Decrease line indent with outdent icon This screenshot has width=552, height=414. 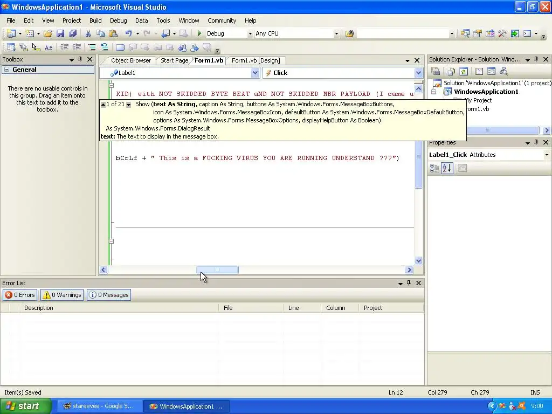tap(65, 47)
